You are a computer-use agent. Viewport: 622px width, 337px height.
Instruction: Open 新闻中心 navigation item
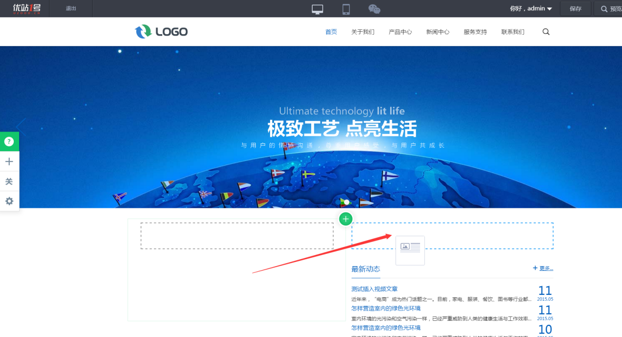pyautogui.click(x=438, y=32)
